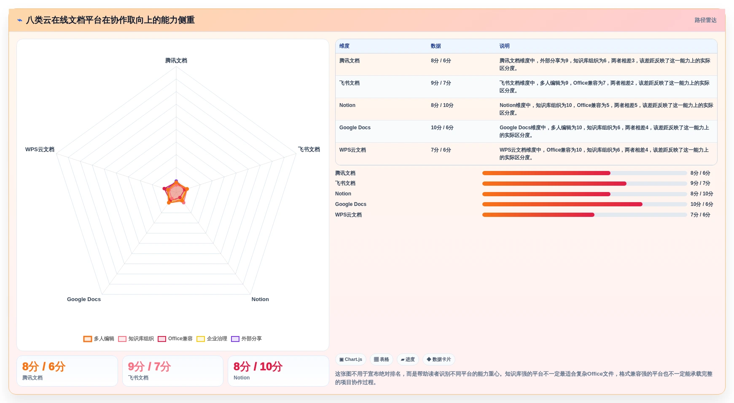Toggle the 企业治理 legend swatch
Image resolution: width=734 pixels, height=403 pixels.
[x=201, y=339]
